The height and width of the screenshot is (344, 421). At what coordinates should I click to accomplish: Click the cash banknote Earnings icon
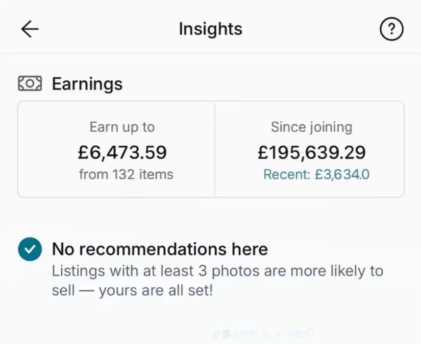click(30, 84)
